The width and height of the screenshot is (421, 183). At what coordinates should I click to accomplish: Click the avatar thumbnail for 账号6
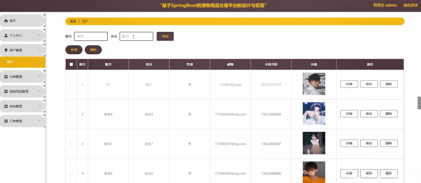(314, 172)
